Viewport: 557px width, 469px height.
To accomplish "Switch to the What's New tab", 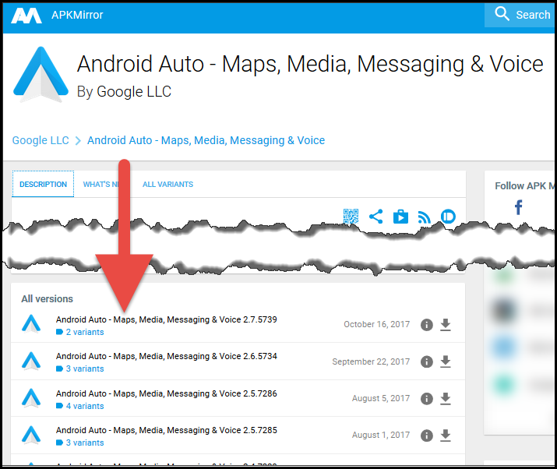I will 101,184.
